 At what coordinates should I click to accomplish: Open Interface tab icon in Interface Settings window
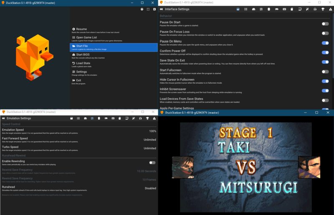(238, 9)
